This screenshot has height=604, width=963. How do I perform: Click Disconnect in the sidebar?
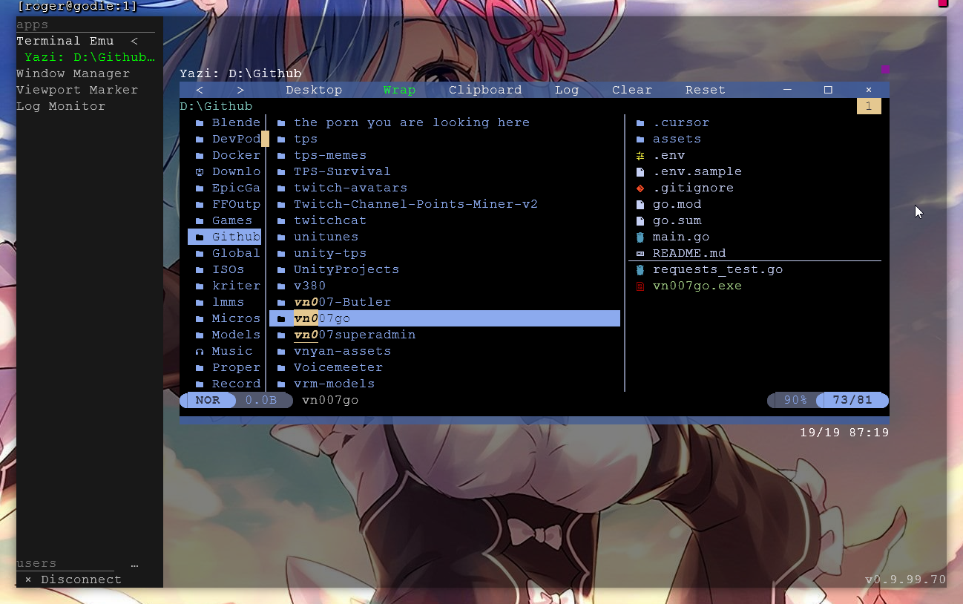pyautogui.click(x=81, y=580)
